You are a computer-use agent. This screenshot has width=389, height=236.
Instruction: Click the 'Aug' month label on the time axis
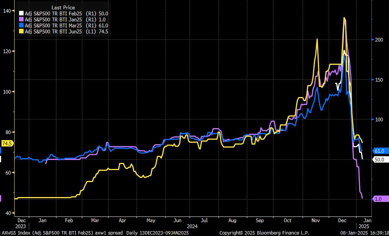point(232,220)
